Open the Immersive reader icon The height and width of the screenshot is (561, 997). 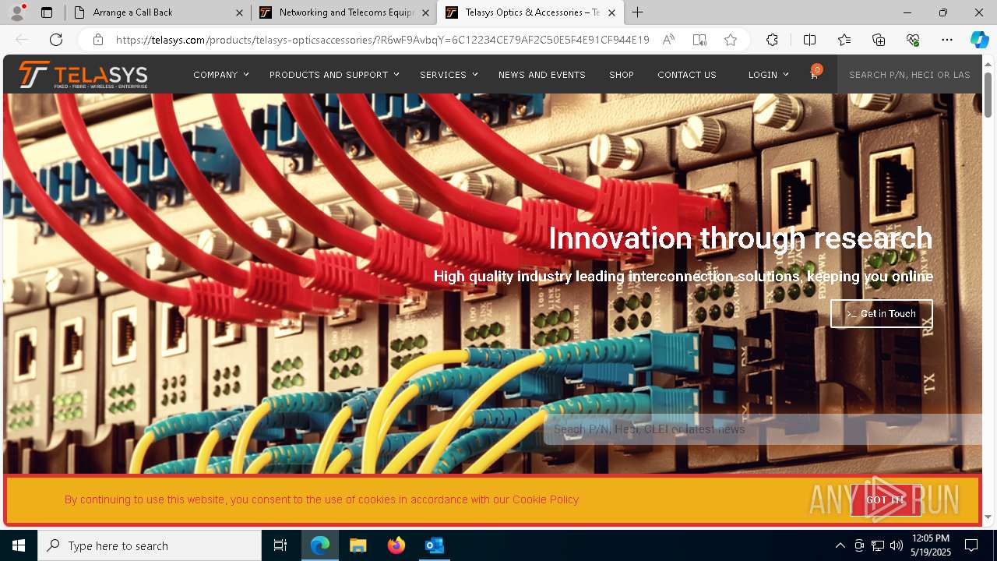pos(699,40)
